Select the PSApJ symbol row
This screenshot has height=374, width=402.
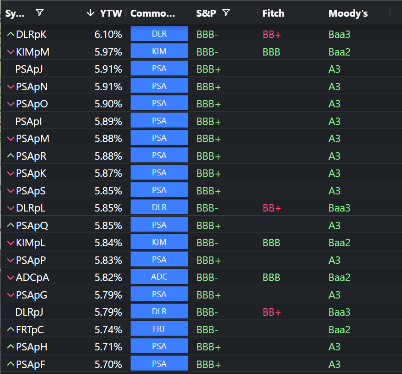(x=29, y=69)
